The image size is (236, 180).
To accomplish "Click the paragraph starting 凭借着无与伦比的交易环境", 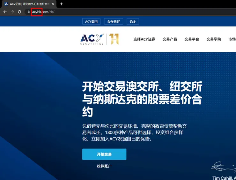I will point(134,132).
